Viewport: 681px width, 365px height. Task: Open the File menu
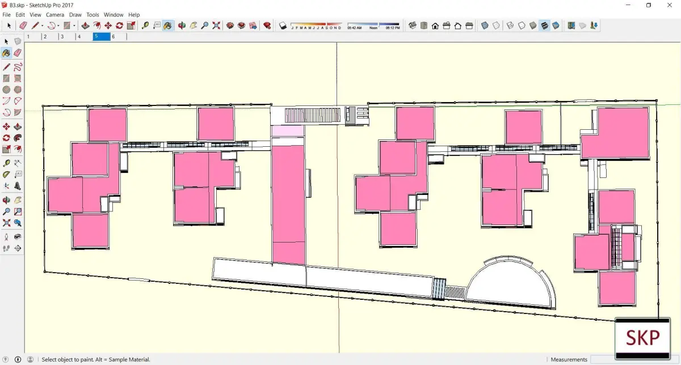pyautogui.click(x=7, y=15)
